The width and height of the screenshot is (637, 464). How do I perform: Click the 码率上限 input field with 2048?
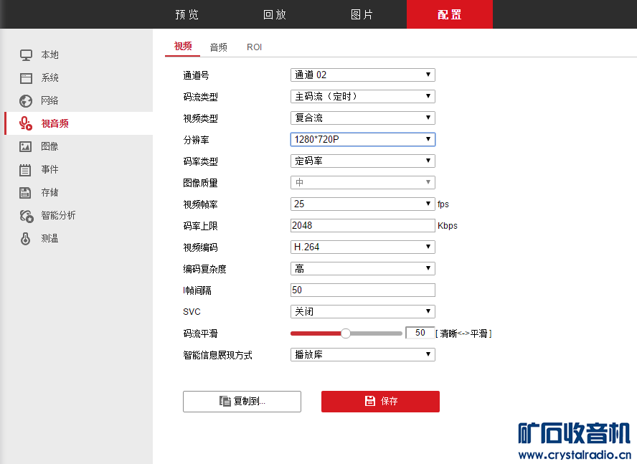(x=363, y=225)
